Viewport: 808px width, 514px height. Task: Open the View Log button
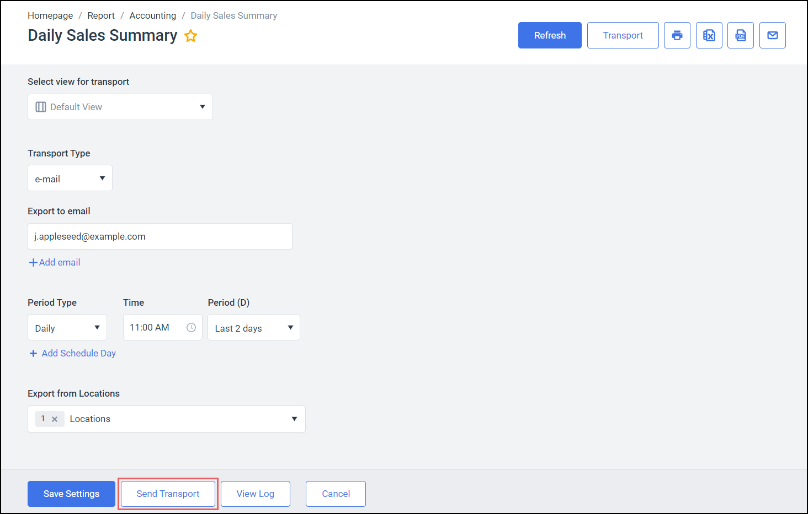[x=255, y=494]
